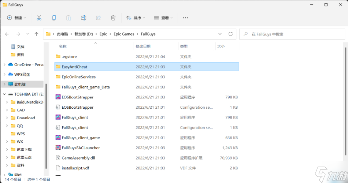Click the search magnifier icon
This screenshot has width=348, height=183.
pyautogui.click(x=246, y=34)
